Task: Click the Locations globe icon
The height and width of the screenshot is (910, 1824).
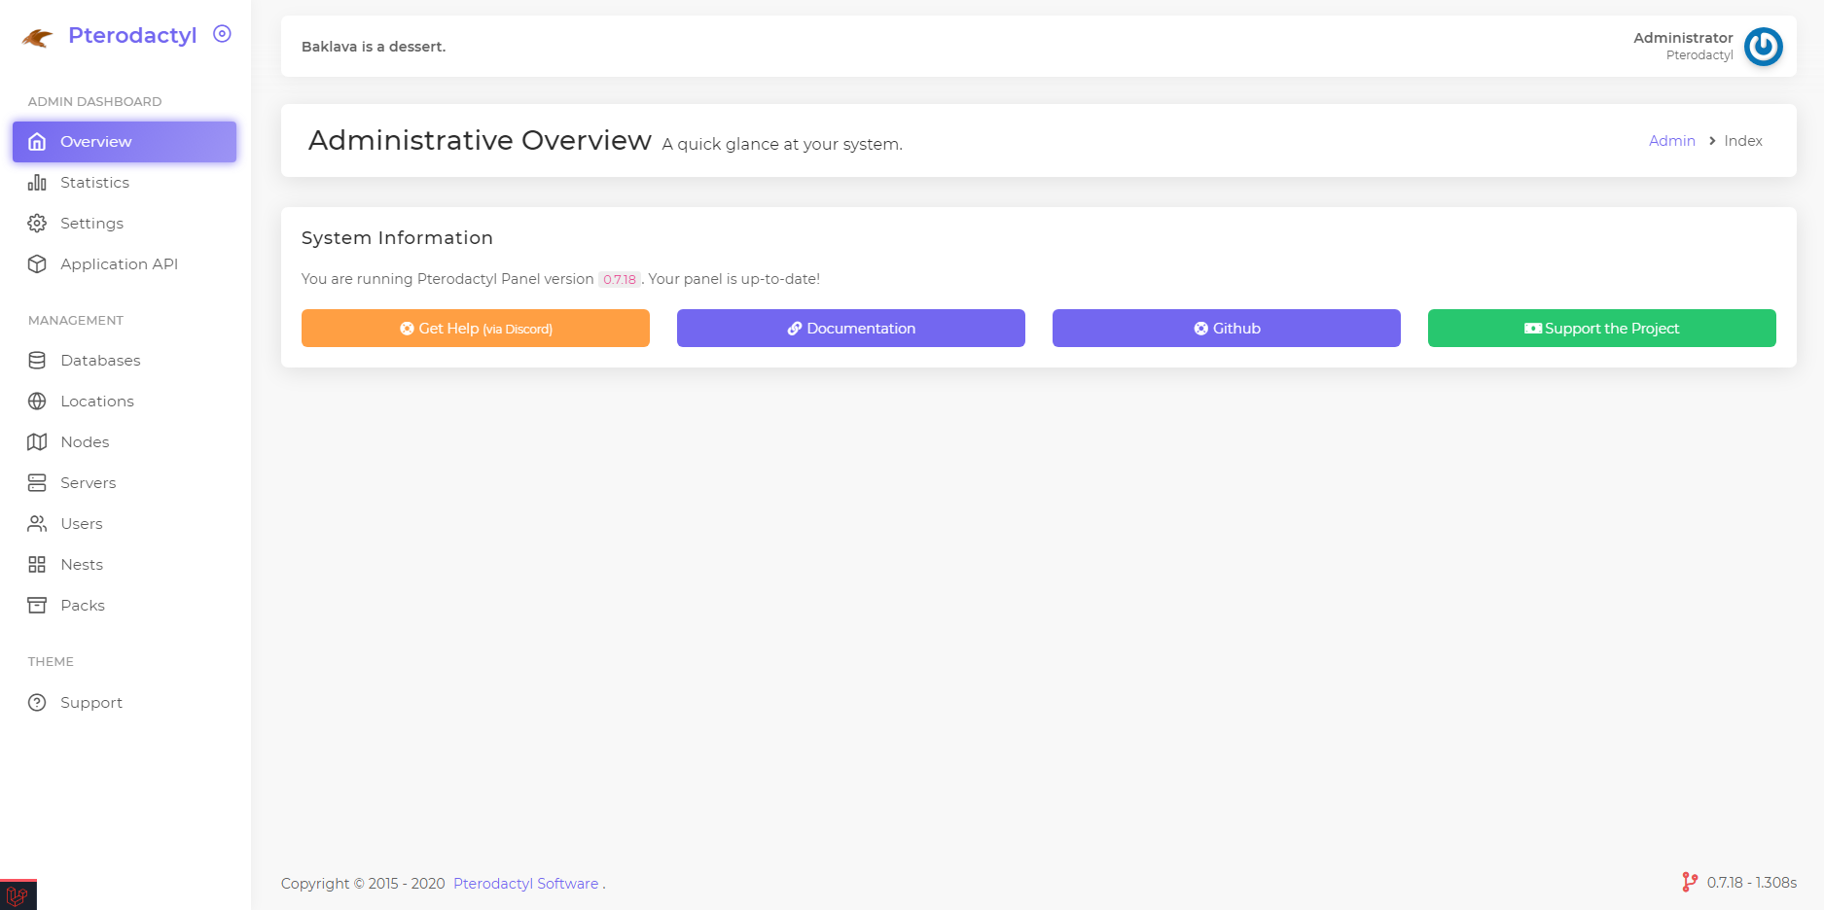Action: coord(37,402)
